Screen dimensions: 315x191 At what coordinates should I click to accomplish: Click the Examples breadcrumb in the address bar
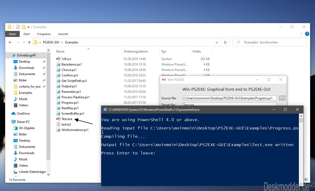72,42
